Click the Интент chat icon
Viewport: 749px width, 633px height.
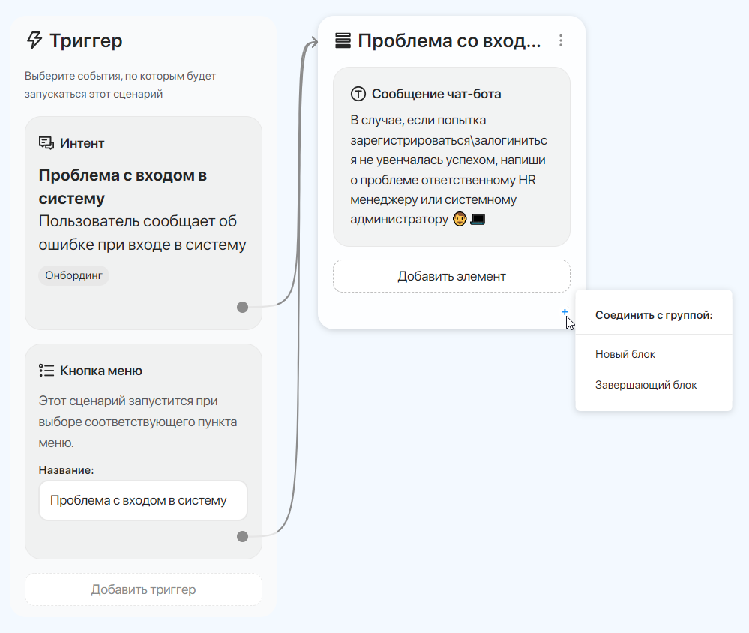(46, 142)
